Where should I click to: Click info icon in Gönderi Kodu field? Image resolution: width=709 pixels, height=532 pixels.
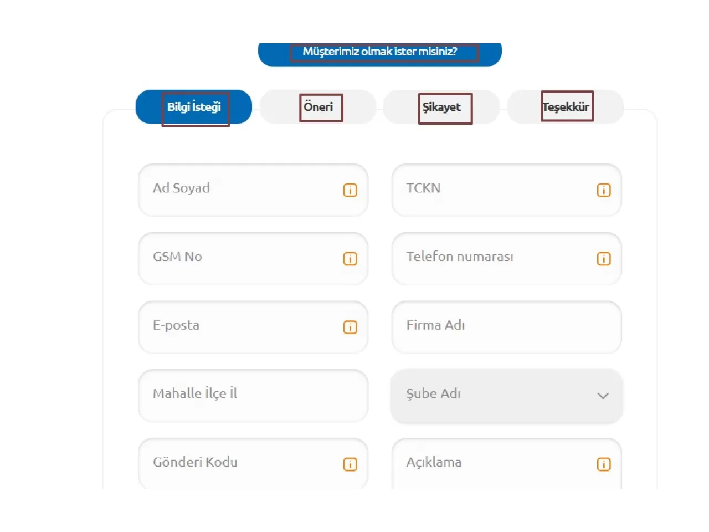(x=350, y=464)
